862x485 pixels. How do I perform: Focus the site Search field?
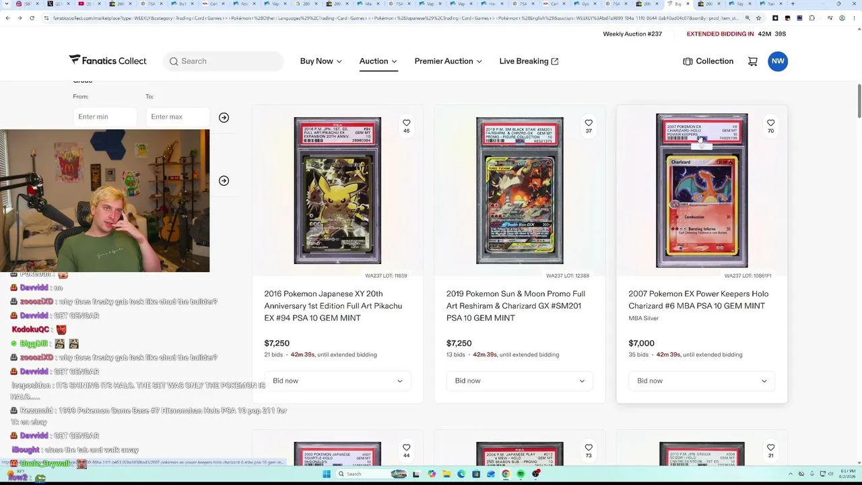[x=224, y=61]
